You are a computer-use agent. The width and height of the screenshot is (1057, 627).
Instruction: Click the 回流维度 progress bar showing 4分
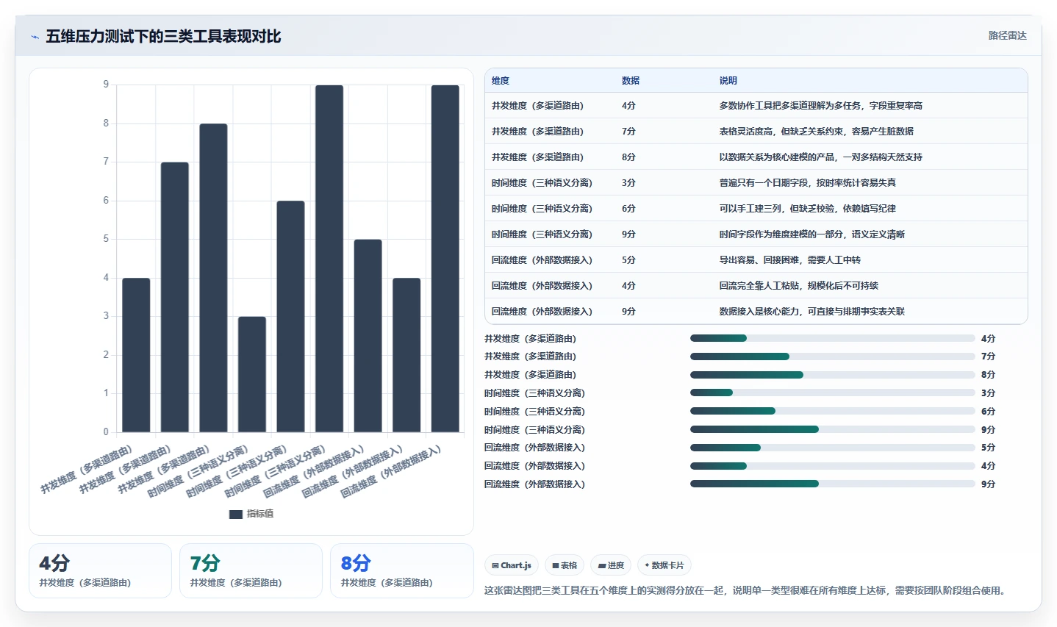[832, 465]
